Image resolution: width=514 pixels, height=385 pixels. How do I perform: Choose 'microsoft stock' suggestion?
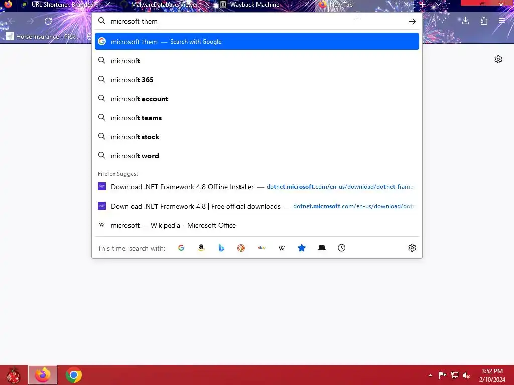point(257,137)
